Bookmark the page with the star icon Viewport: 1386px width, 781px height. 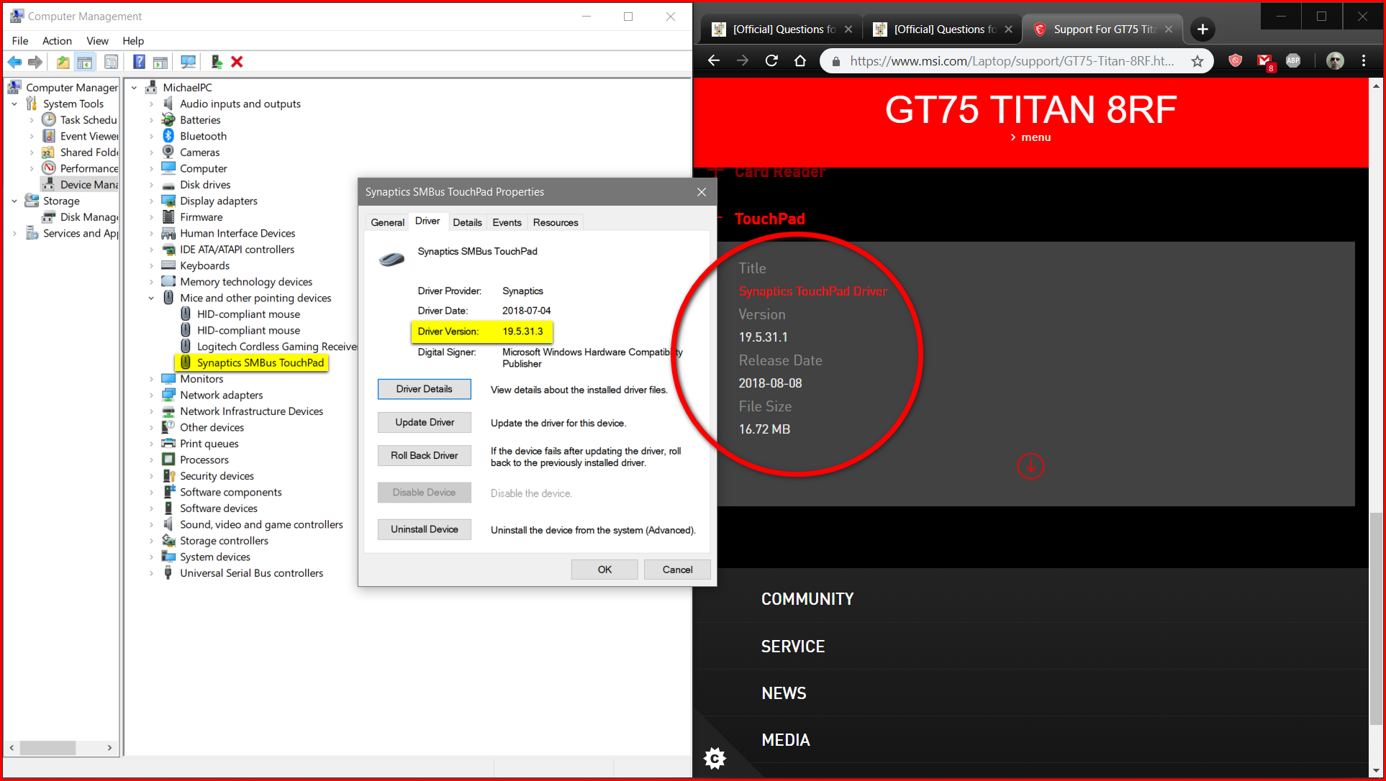1197,61
